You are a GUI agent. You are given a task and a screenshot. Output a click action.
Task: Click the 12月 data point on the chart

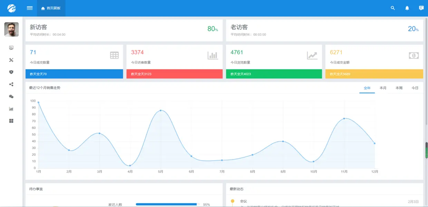(x=374, y=143)
